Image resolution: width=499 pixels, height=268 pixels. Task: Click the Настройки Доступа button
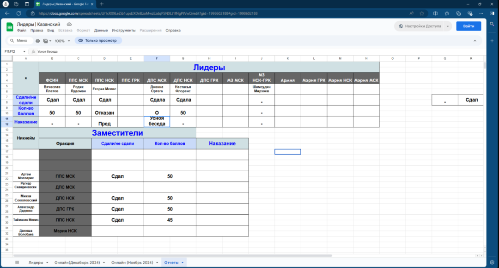coord(420,26)
